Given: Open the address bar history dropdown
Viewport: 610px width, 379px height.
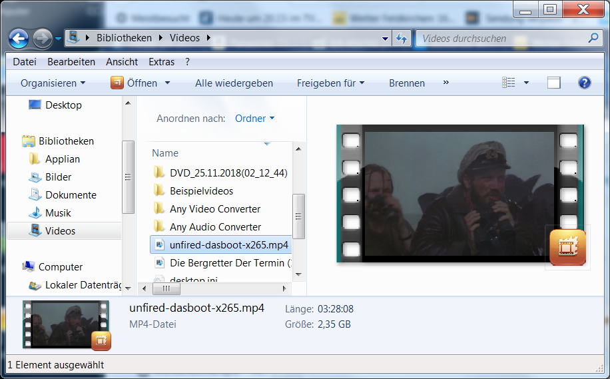Looking at the screenshot, I should click(x=385, y=39).
